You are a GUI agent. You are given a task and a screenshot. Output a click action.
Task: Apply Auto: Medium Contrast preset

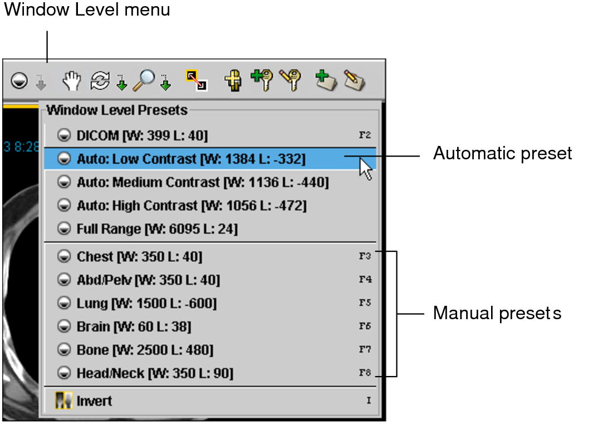coord(202,182)
